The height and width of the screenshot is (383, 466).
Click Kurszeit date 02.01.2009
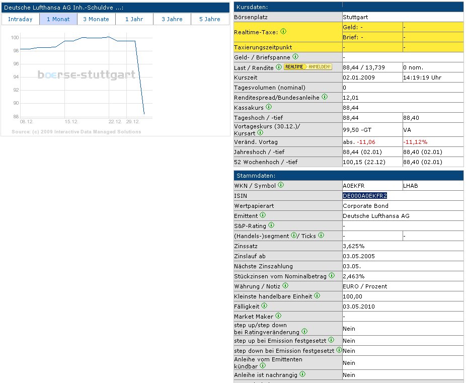[359, 78]
